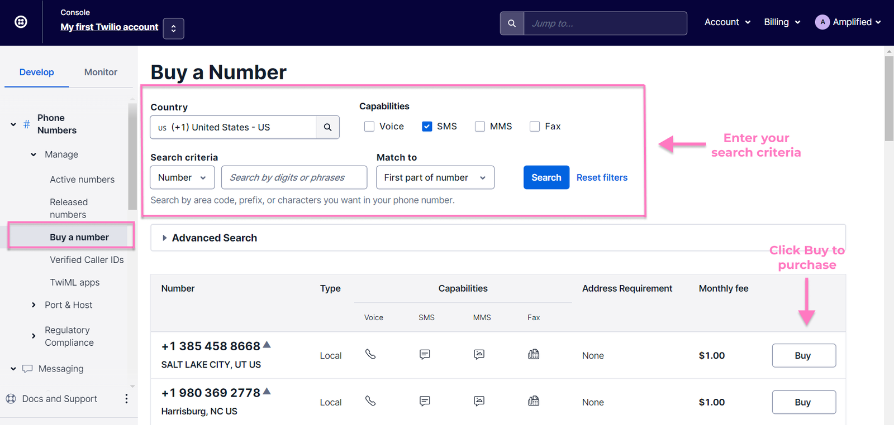Open the three-dot menu beside Docs and Support
Image resolution: width=894 pixels, height=425 pixels.
[x=126, y=399]
